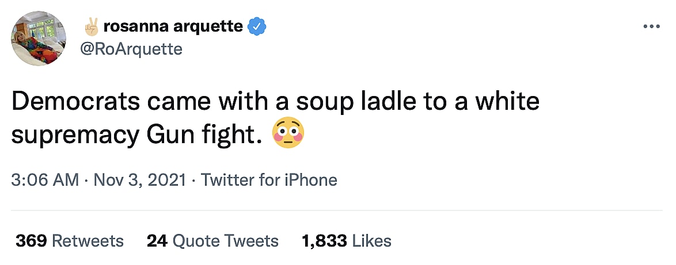Open the tweet's more options menu
676x265 pixels.
point(651,26)
